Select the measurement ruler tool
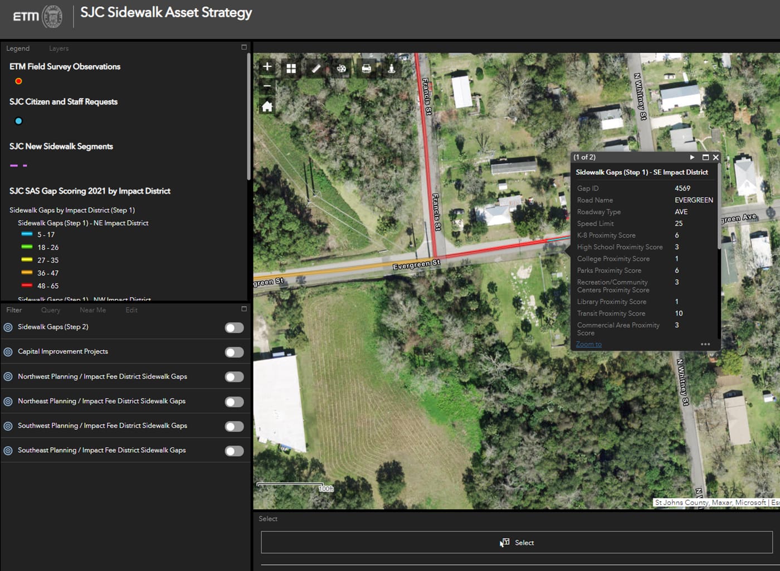The height and width of the screenshot is (571, 780). tap(316, 67)
